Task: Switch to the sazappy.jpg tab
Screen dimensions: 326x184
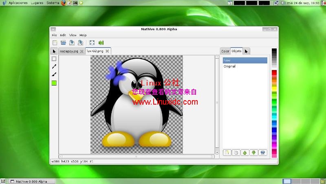Action: point(69,51)
